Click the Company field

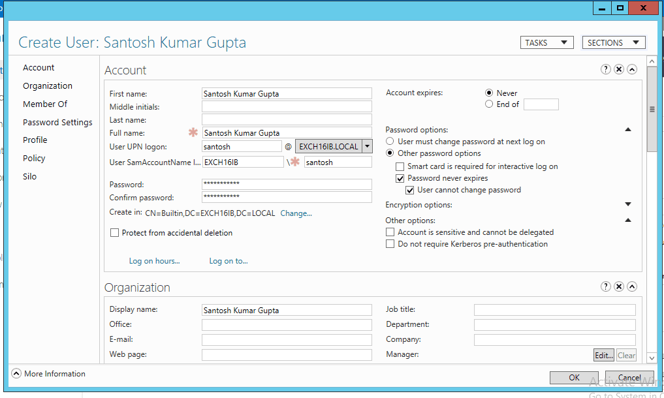(555, 339)
